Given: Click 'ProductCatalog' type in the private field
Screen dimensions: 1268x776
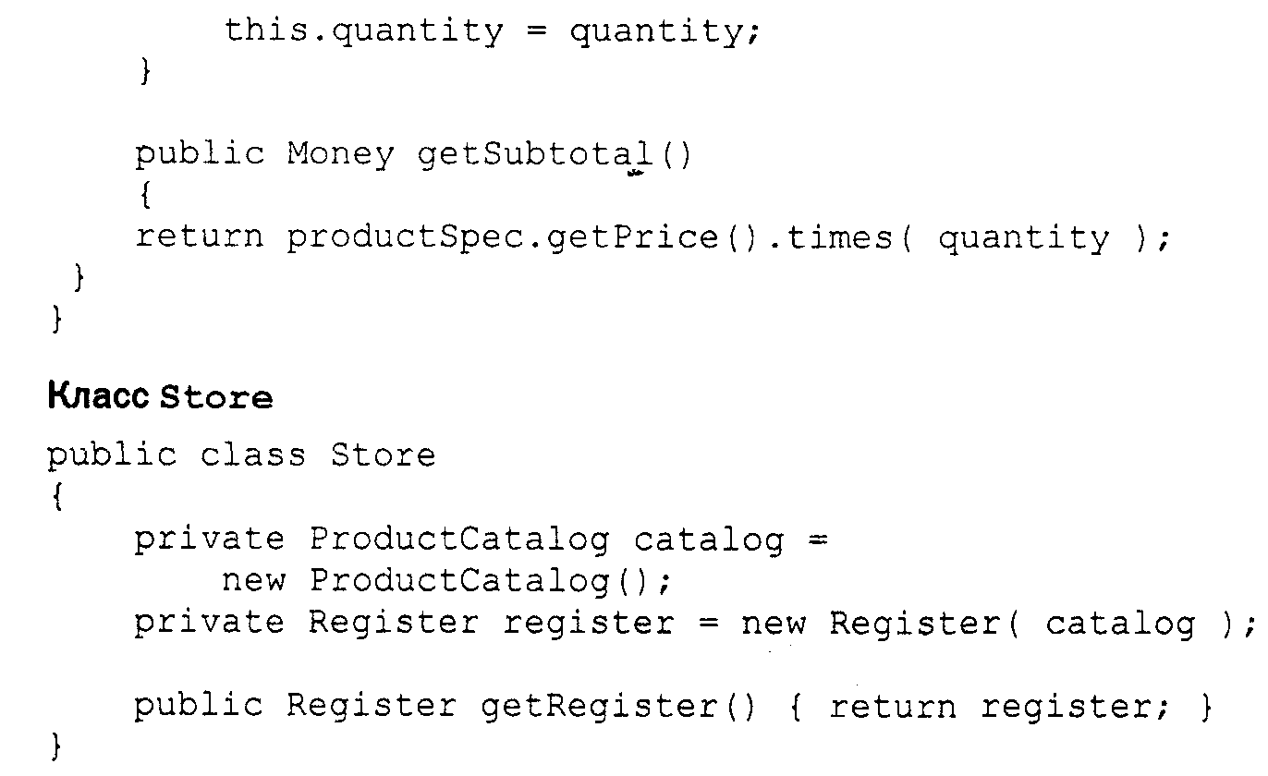Looking at the screenshot, I should [x=459, y=540].
